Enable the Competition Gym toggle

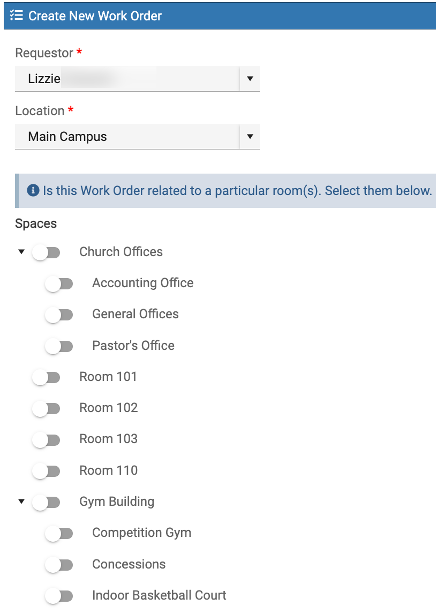click(x=59, y=534)
